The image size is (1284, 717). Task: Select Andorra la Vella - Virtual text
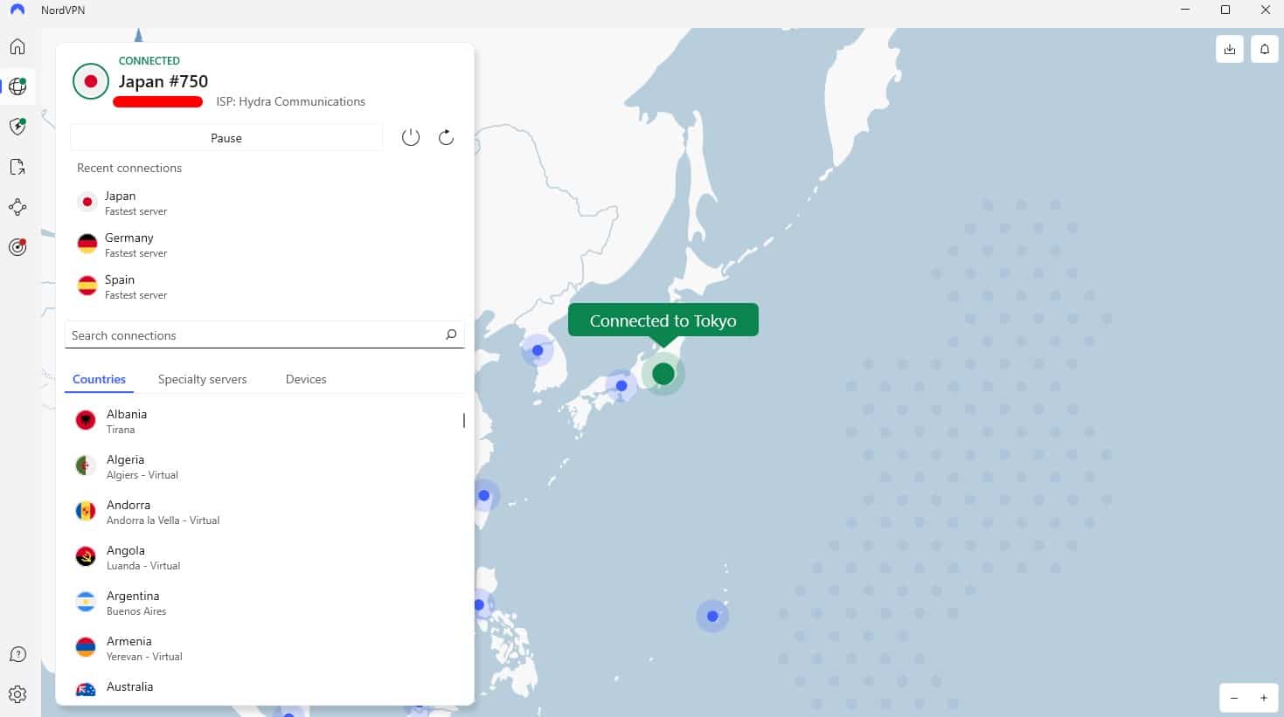[163, 521]
